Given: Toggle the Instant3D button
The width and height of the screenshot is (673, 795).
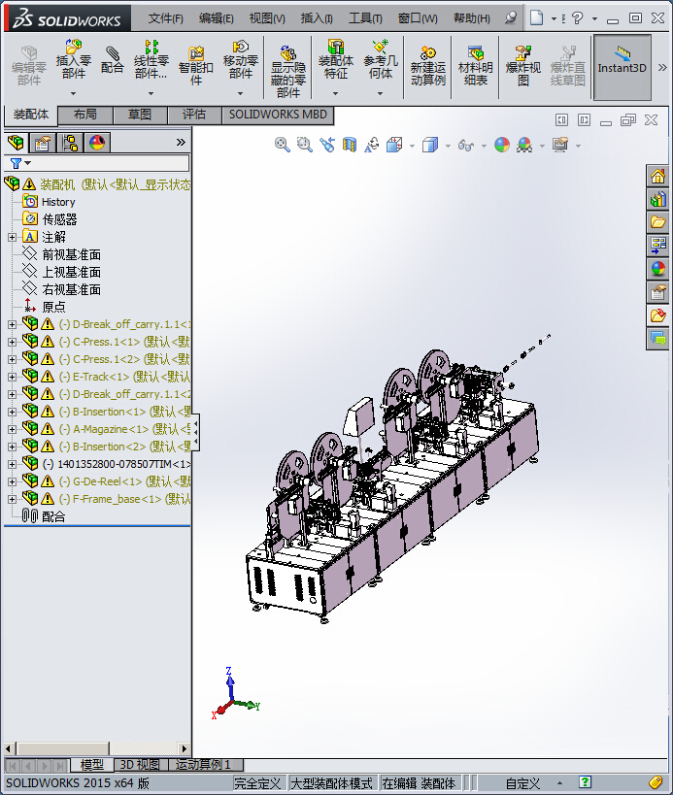Looking at the screenshot, I should point(622,67).
